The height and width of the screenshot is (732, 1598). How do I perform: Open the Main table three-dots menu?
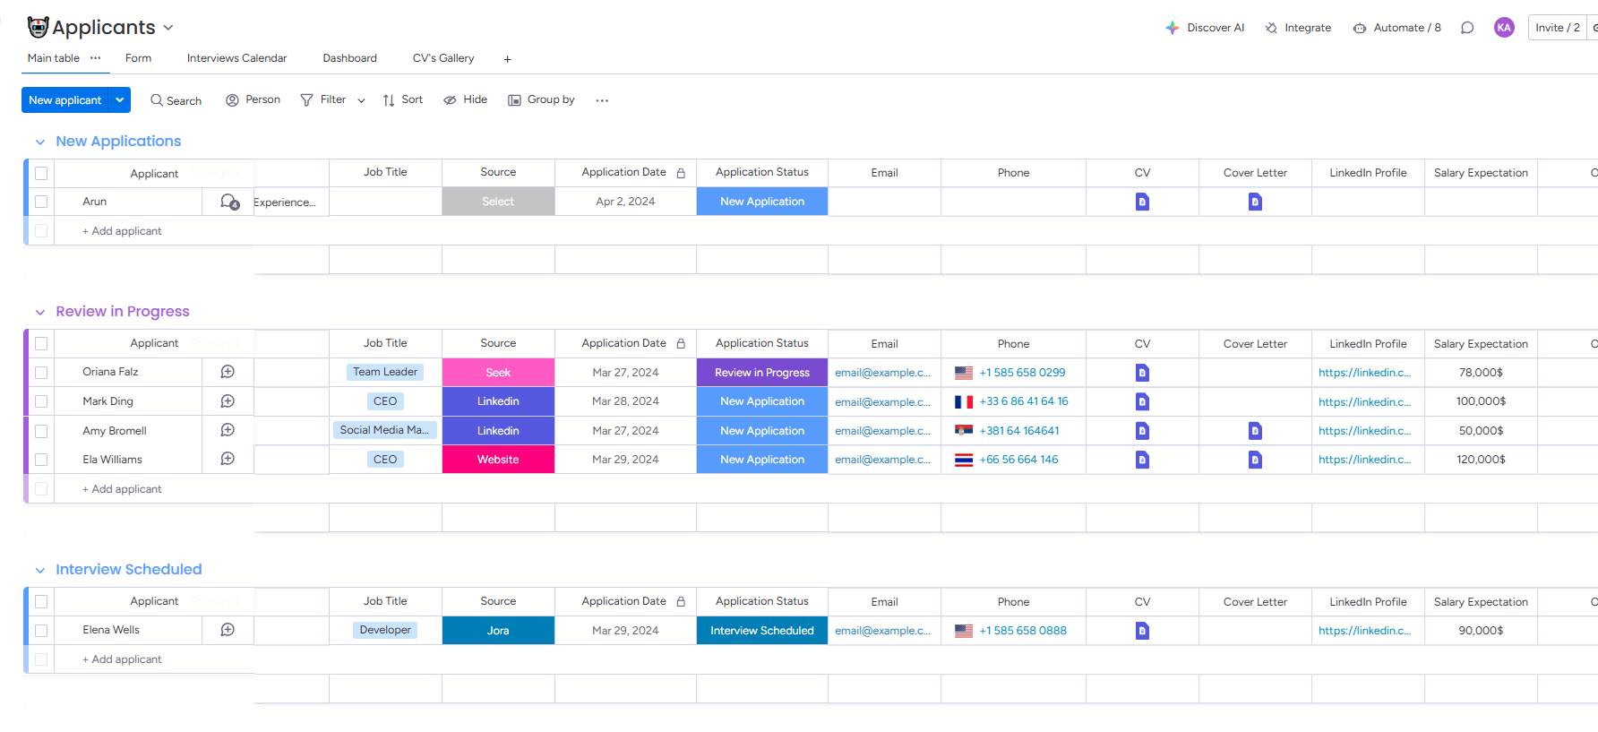click(x=95, y=58)
